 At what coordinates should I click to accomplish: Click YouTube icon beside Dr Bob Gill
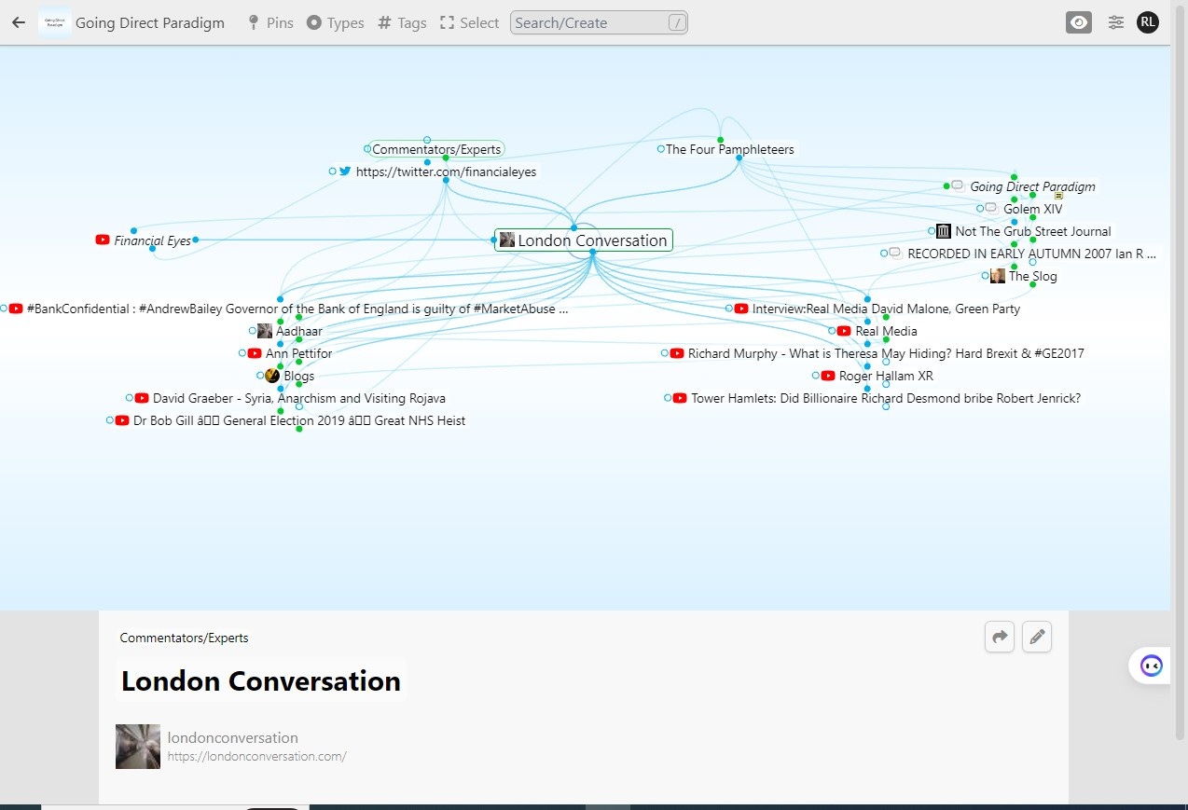point(122,420)
